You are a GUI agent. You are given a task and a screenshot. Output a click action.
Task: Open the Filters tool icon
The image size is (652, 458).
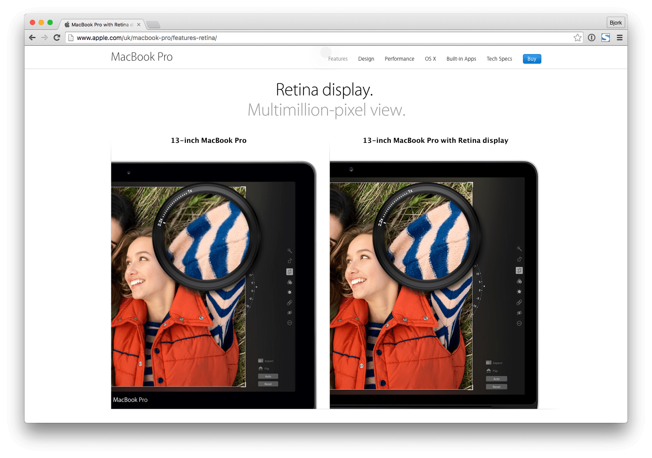(289, 281)
